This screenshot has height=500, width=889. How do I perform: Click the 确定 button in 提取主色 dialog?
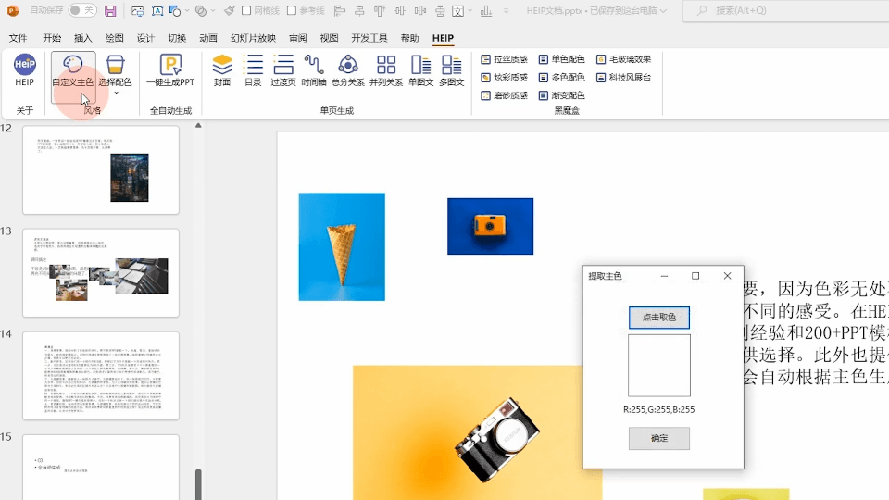pyautogui.click(x=658, y=438)
